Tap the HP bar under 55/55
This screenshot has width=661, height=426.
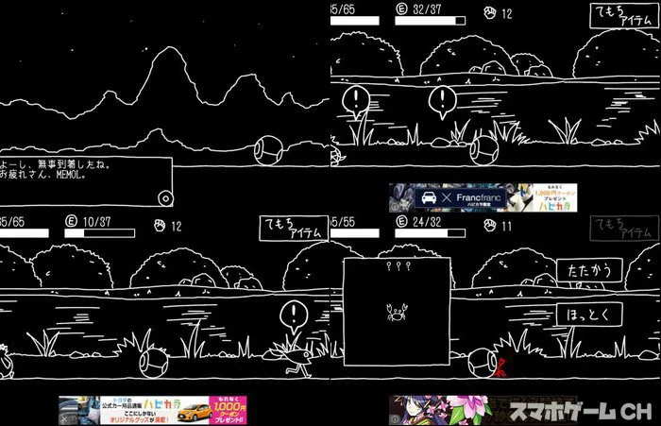pos(355,232)
